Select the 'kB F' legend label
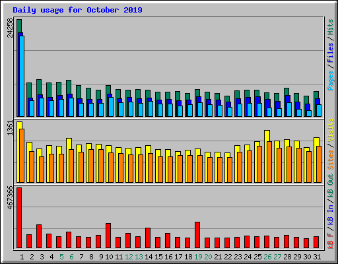Screen dimensions: 338x264 pyautogui.click(x=331, y=240)
